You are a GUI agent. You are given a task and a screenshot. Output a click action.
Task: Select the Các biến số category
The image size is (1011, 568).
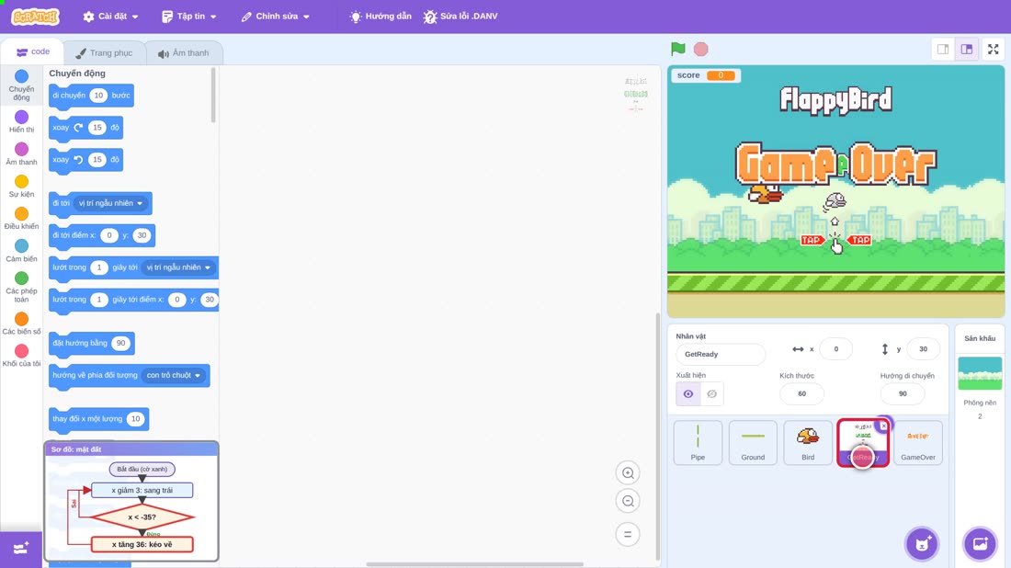[21, 323]
